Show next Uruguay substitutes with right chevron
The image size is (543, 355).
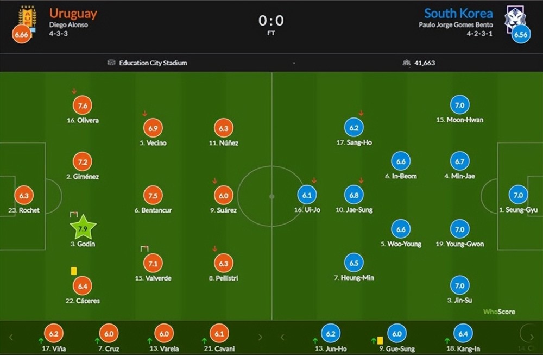pos(260,337)
